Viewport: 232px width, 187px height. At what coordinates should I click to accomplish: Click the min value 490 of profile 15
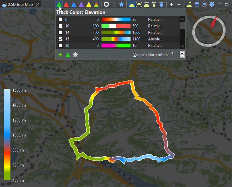pyautogui.click(x=96, y=39)
